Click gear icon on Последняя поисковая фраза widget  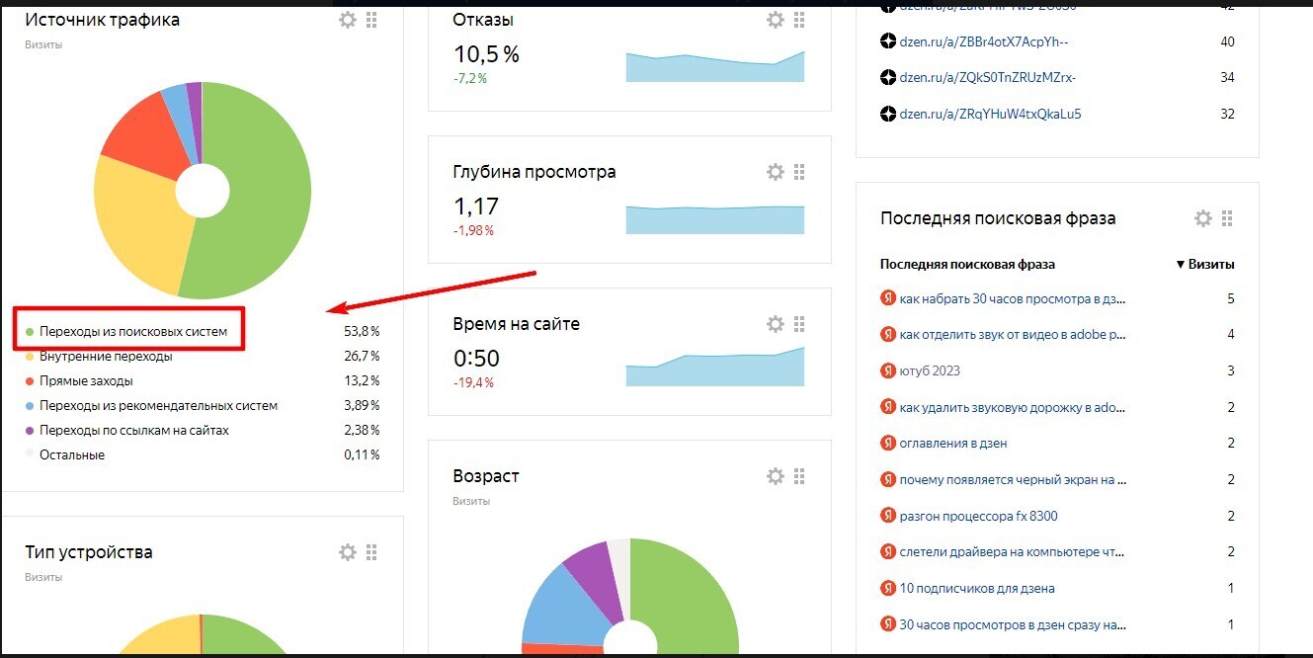tap(1202, 217)
